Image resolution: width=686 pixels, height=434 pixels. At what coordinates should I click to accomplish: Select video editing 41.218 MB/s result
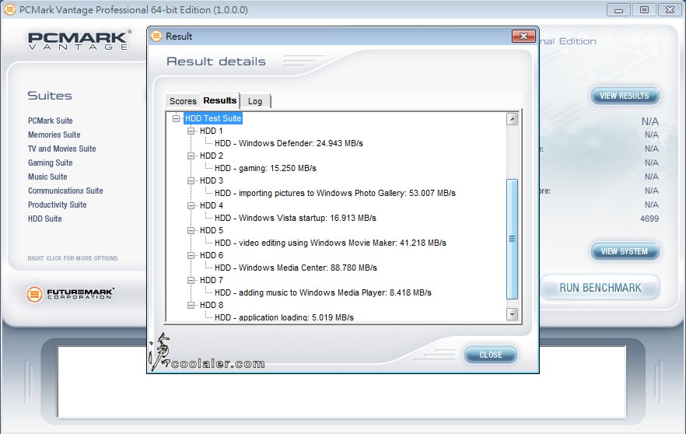(x=331, y=243)
